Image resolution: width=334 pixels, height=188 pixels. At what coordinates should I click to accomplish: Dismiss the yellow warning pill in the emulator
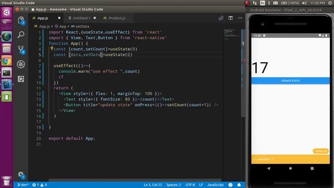coord(320,151)
